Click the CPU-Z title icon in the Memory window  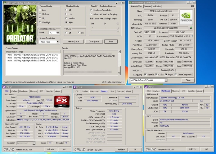tap(75, 87)
